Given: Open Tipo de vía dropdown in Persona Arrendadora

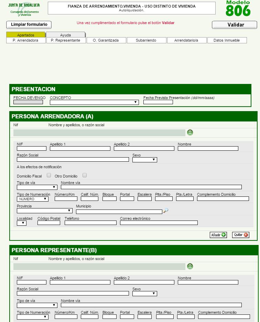Looking at the screenshot, I should pos(37,187).
